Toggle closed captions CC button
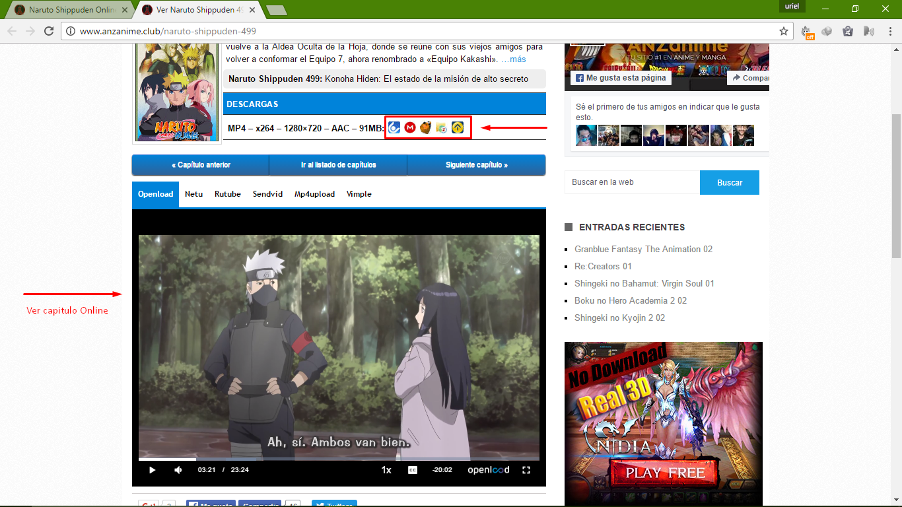902x507 pixels. pos(413,470)
